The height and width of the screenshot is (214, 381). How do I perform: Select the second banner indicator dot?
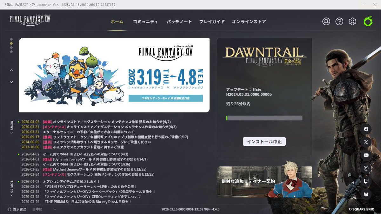pyautogui.click(x=11, y=43)
